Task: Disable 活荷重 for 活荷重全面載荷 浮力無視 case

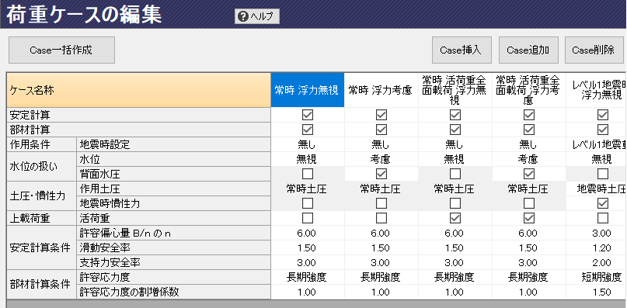Action: [x=455, y=218]
